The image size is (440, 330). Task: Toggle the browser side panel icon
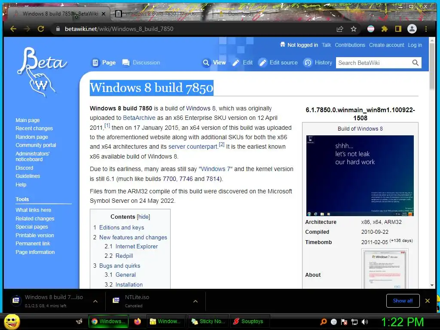(398, 29)
